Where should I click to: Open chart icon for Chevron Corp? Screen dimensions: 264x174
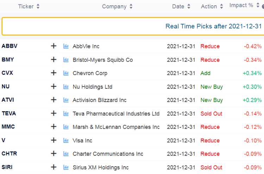click(x=66, y=73)
